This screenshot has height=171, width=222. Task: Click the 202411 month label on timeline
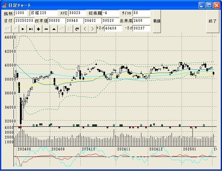(x=124, y=149)
